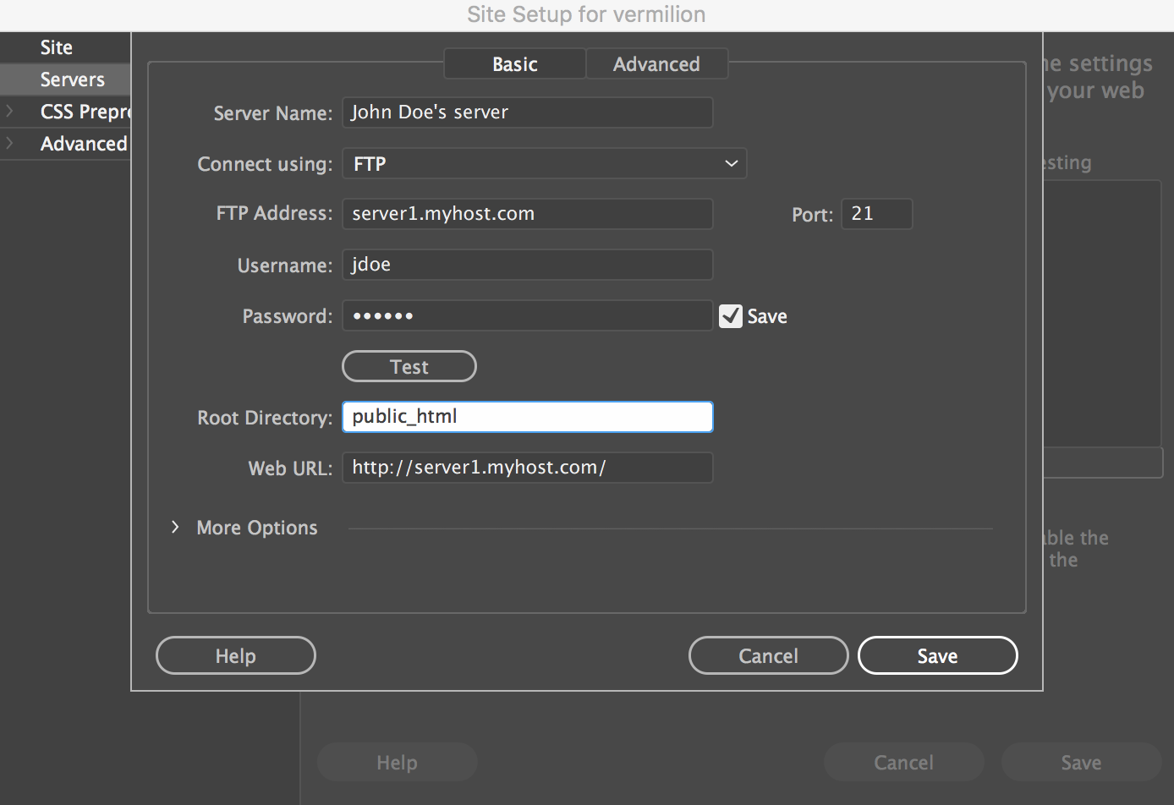Click into the Server Name field
The image size is (1174, 805).
pyautogui.click(x=527, y=112)
